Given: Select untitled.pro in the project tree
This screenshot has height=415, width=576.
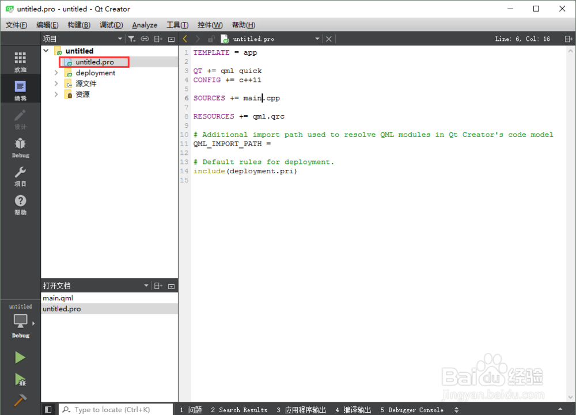Looking at the screenshot, I should coord(95,62).
